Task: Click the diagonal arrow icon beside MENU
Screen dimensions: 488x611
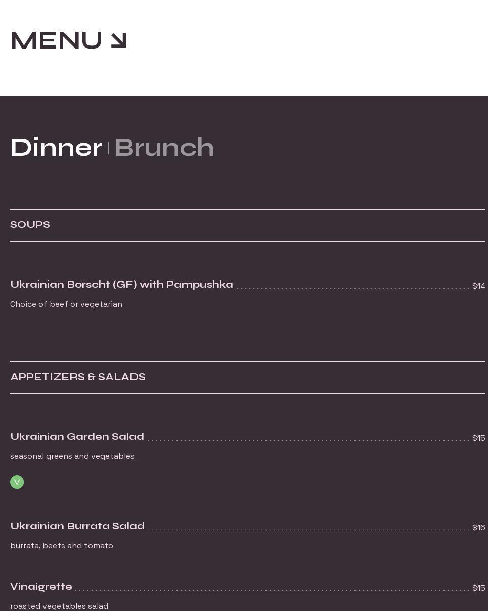Action: tap(118, 41)
